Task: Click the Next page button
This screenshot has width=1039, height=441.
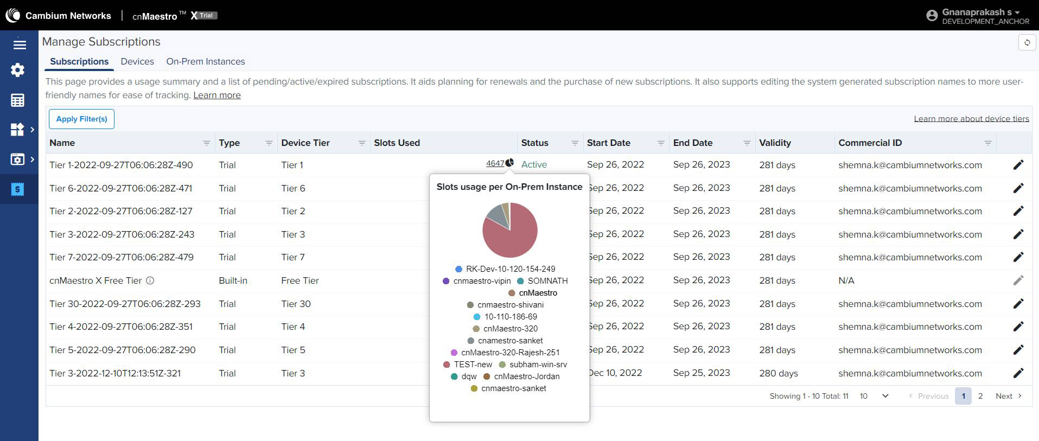Action: 1009,396
